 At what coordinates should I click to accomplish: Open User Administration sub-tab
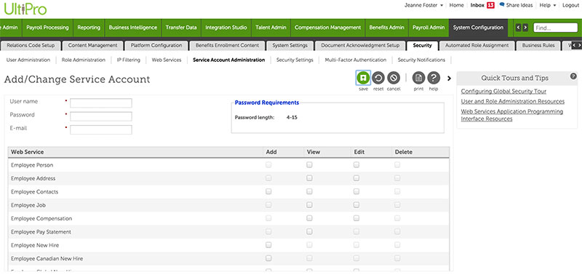(28, 60)
